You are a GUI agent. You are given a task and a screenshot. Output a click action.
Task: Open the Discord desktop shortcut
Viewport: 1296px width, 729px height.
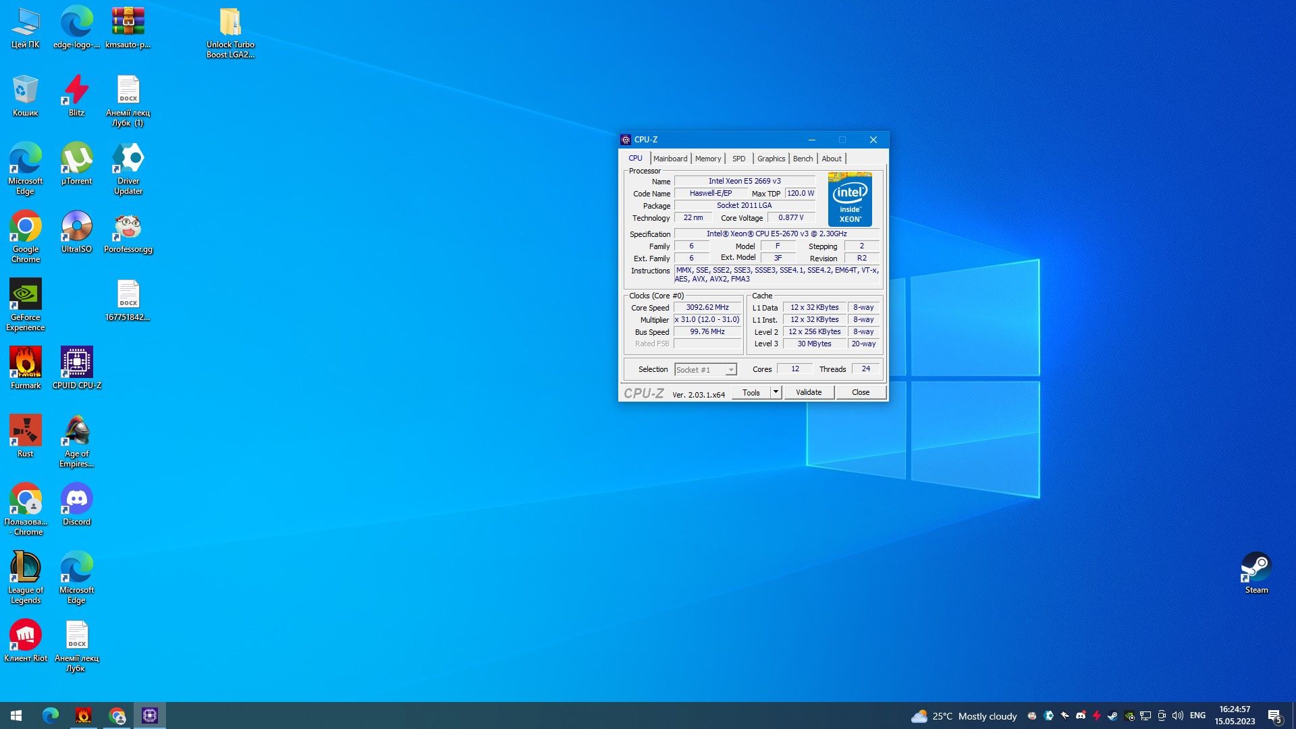click(x=76, y=505)
